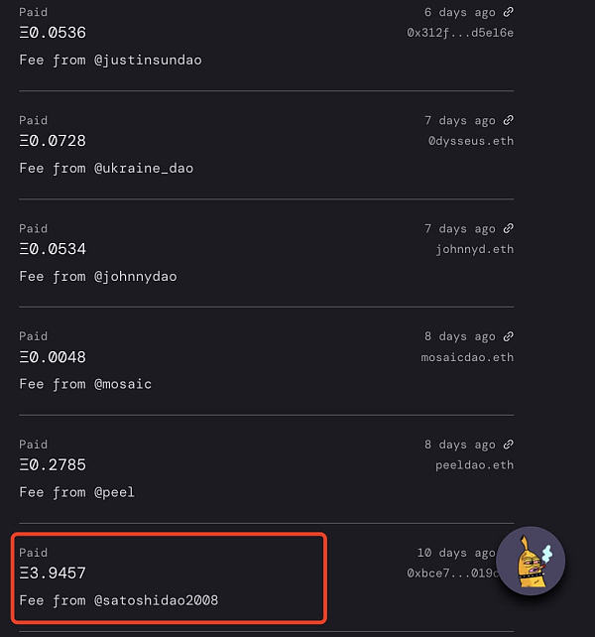This screenshot has width=595, height=637.
Task: Open mosaicdao.eth wallet address
Action: [x=467, y=357]
